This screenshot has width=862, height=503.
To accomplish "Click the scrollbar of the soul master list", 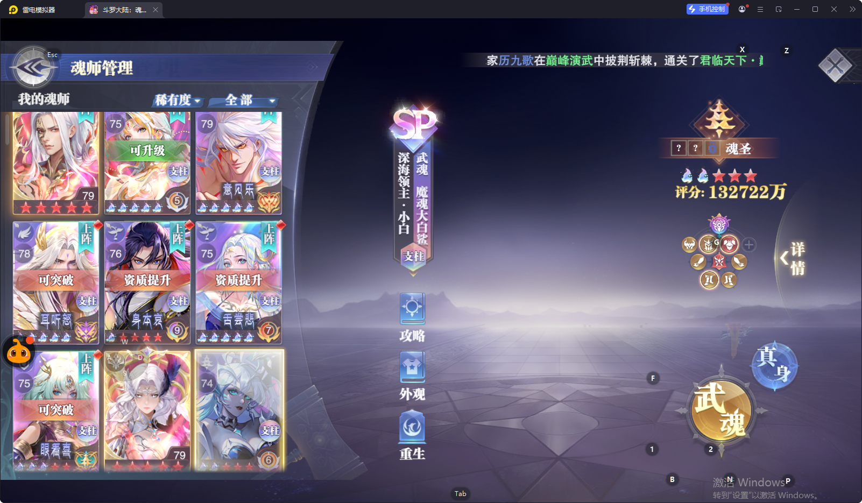I will point(7,129).
